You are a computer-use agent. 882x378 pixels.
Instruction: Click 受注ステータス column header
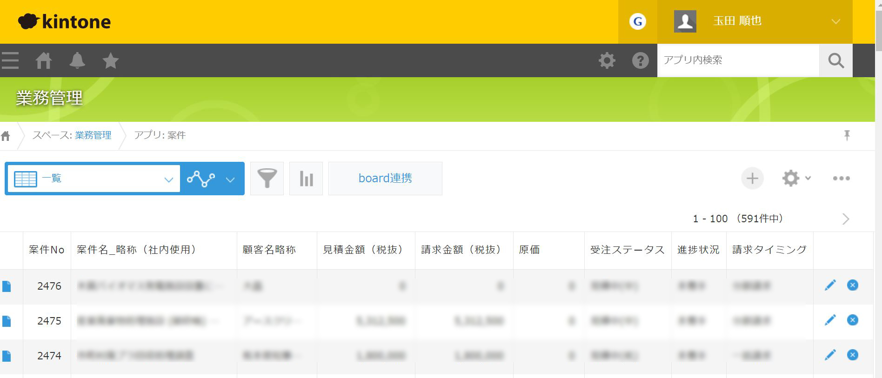(x=627, y=250)
